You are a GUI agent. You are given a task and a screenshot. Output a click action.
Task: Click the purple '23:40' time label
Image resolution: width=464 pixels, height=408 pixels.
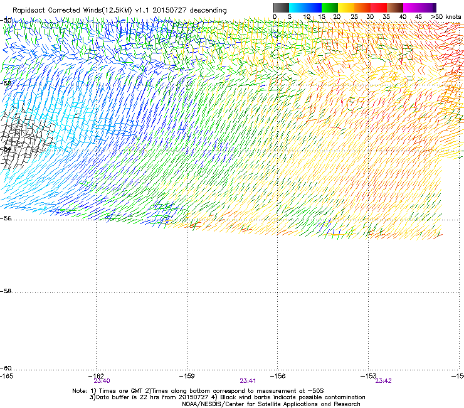(102, 381)
